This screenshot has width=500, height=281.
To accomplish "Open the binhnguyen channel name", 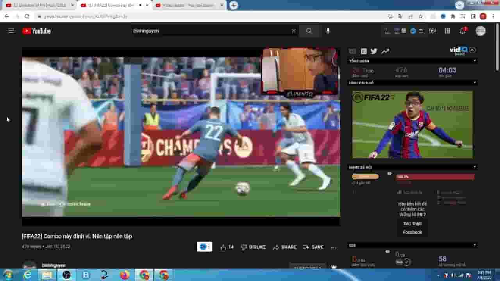I will click(54, 265).
